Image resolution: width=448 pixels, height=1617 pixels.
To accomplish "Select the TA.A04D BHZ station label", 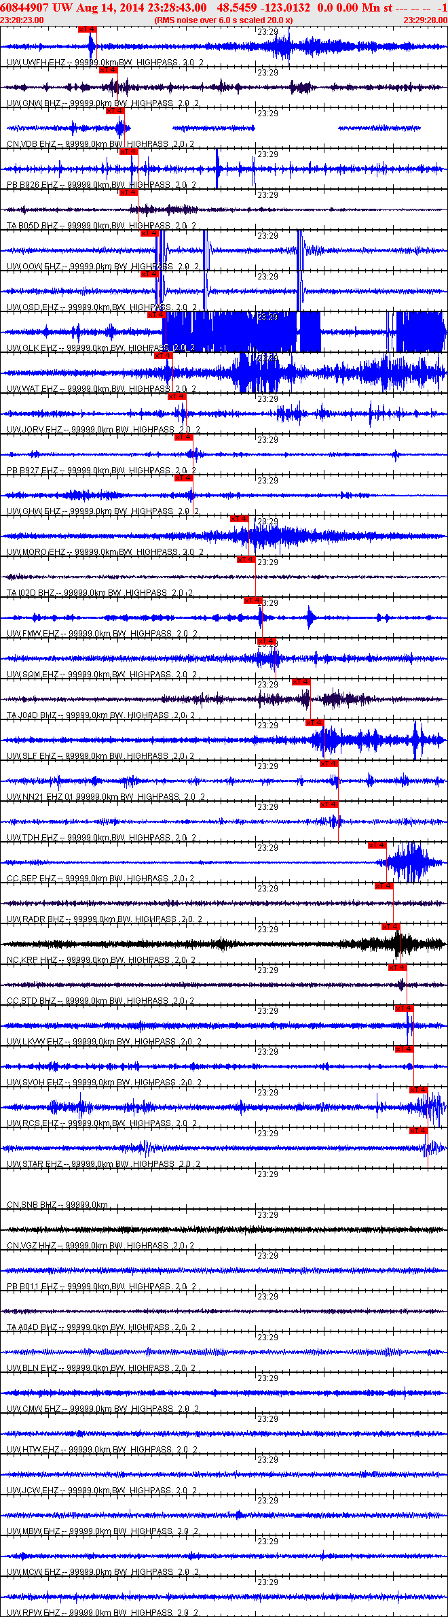I will (x=32, y=1327).
